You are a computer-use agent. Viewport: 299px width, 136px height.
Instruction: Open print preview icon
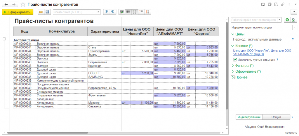click(276, 4)
